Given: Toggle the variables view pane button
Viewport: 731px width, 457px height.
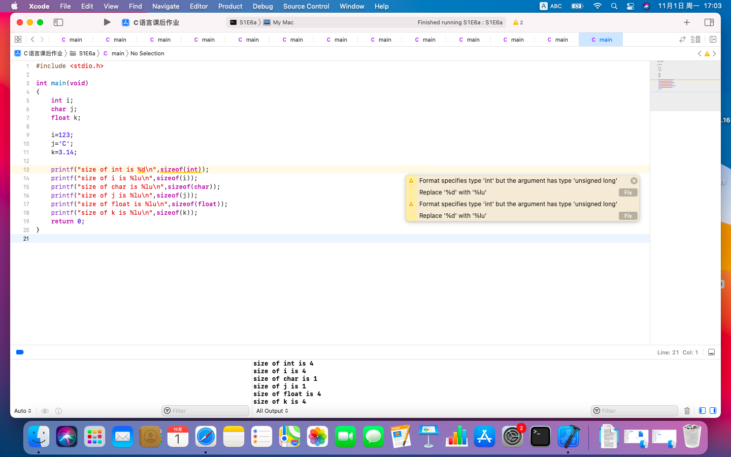Looking at the screenshot, I should coord(702,411).
